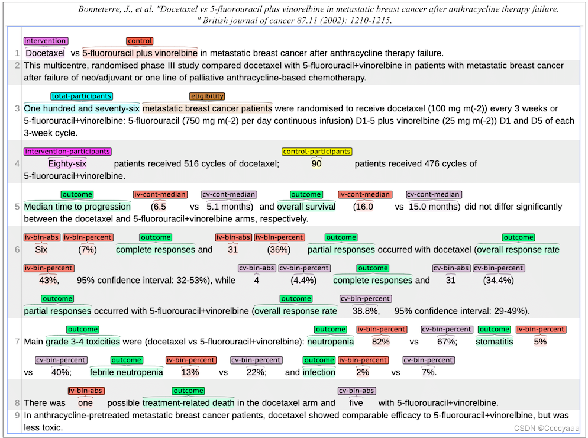Select the 'five' span in sentence 8
The width and height of the screenshot is (588, 438).
pos(356,403)
